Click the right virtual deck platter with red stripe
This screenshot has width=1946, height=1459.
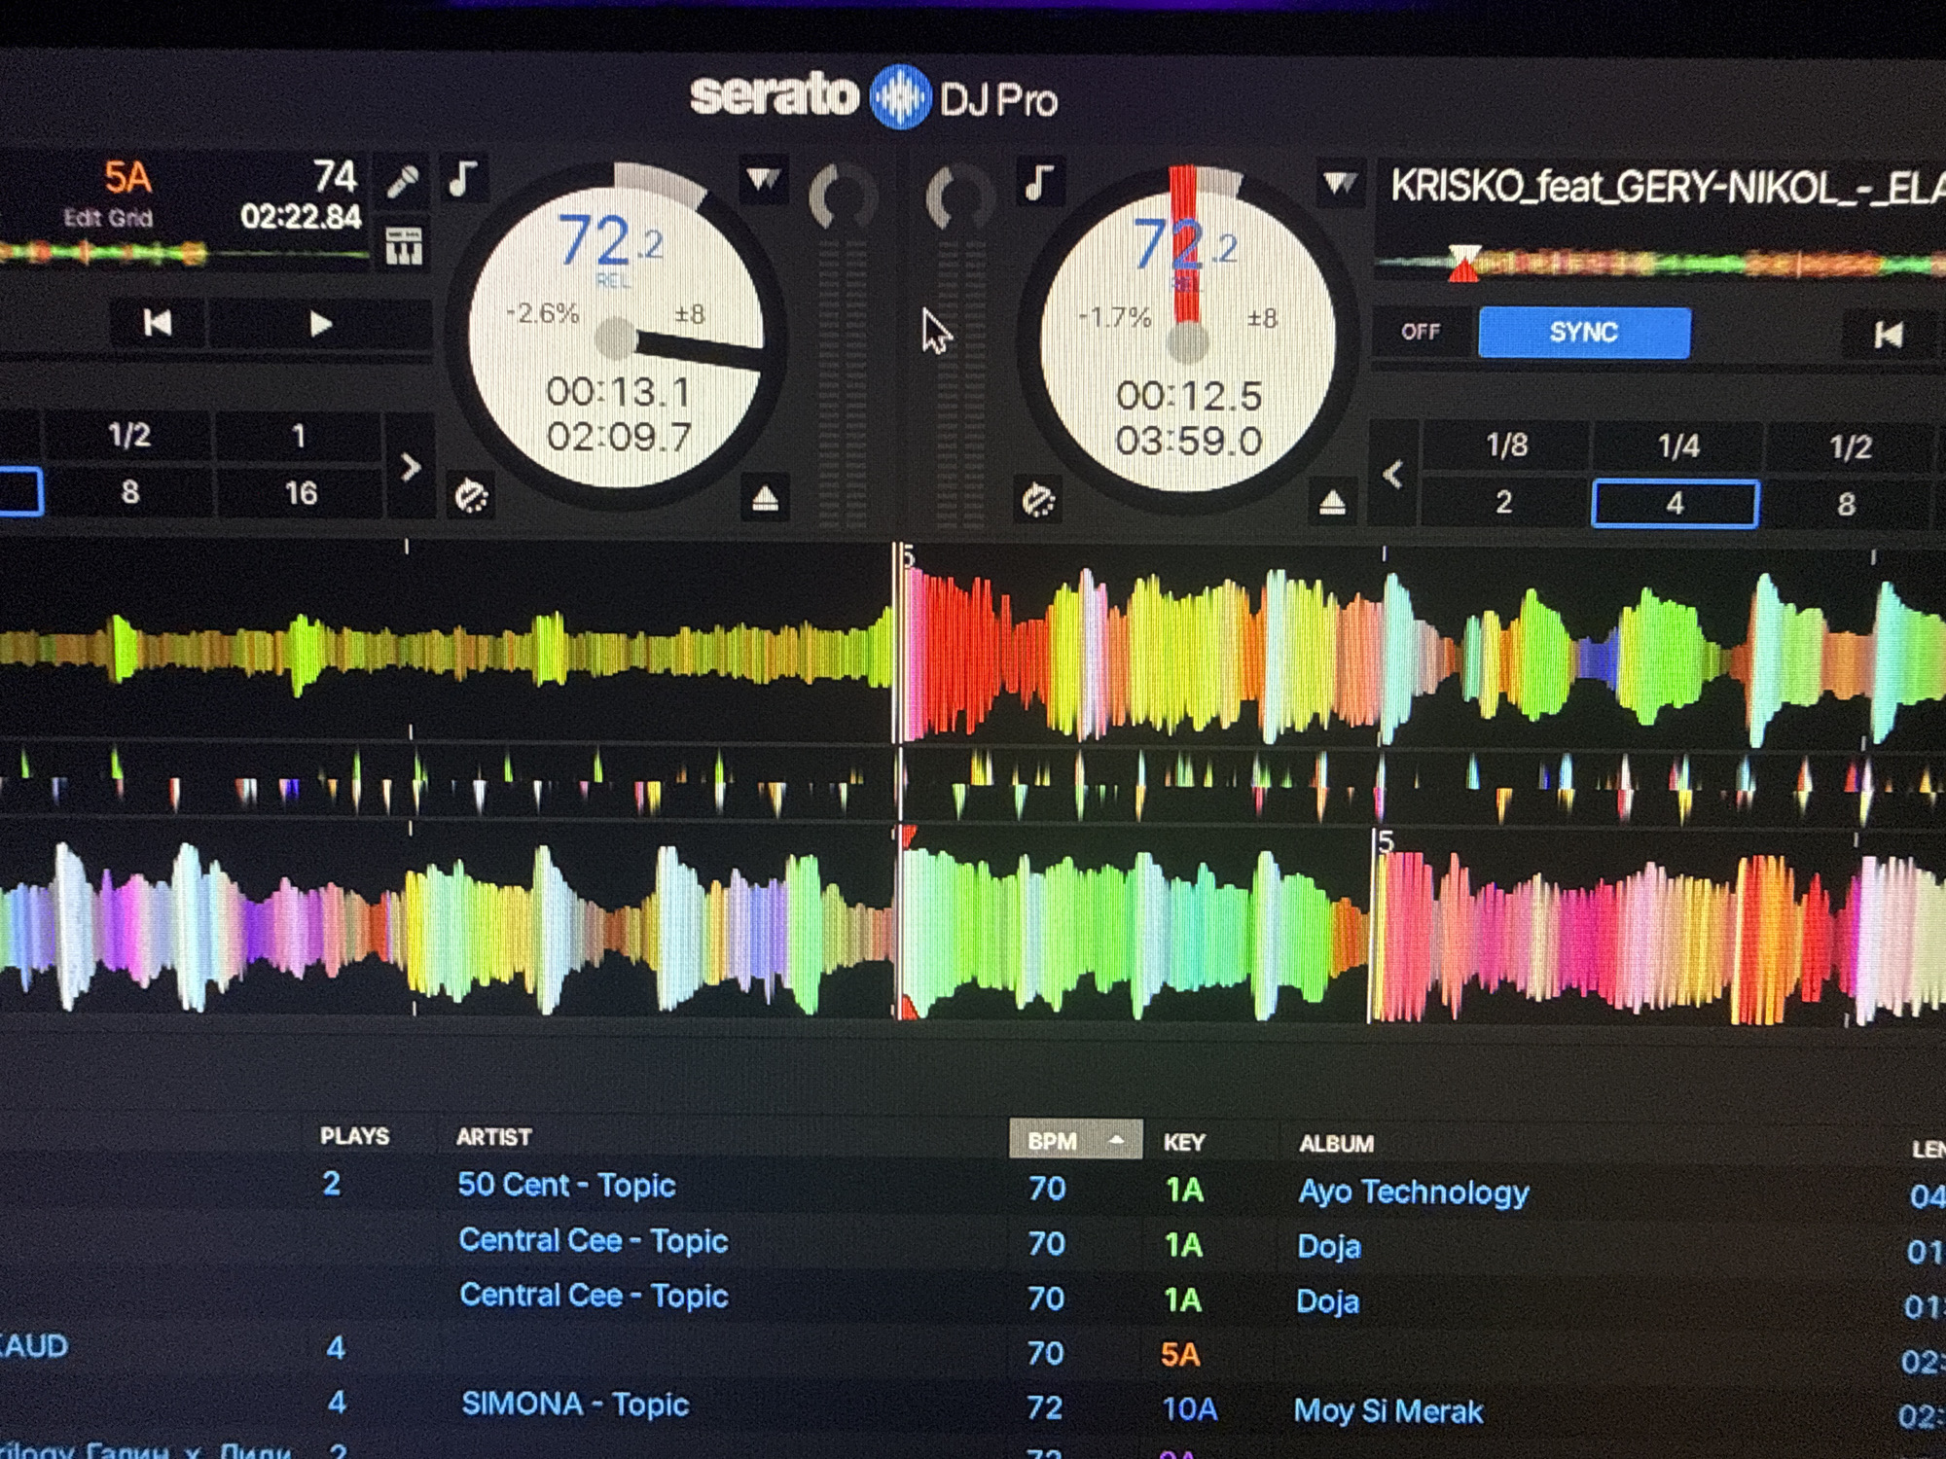[1187, 340]
